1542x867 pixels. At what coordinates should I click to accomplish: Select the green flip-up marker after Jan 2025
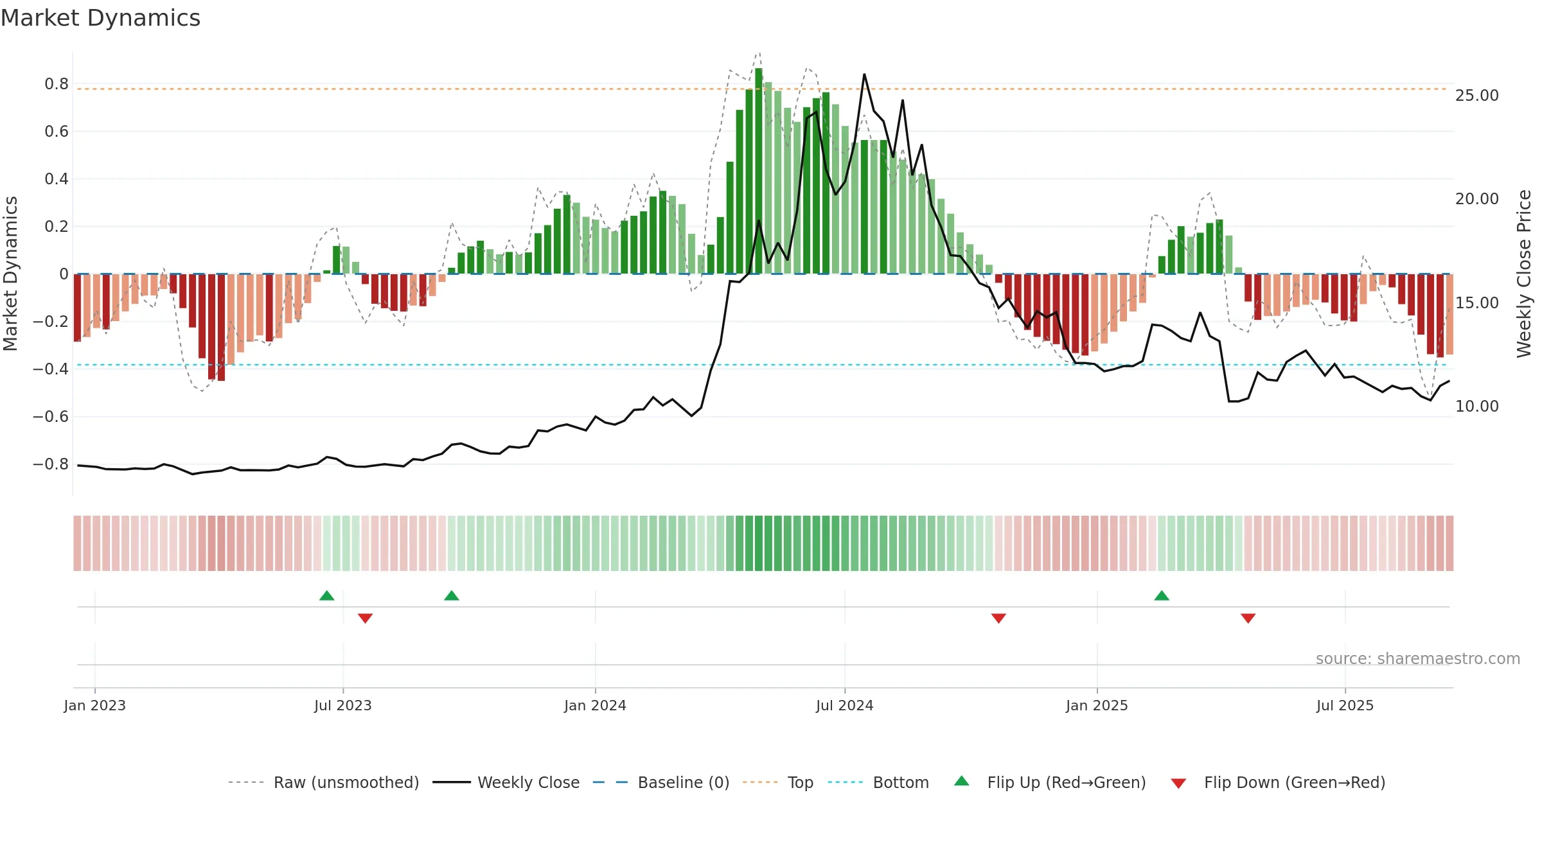point(1162,595)
